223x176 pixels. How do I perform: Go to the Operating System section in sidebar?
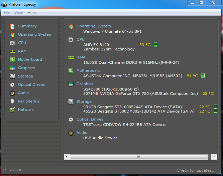pos(35,34)
